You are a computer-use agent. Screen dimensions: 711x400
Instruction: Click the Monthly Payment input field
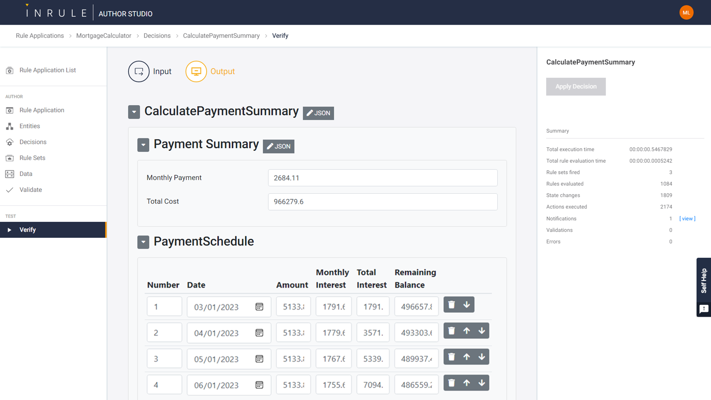click(383, 178)
